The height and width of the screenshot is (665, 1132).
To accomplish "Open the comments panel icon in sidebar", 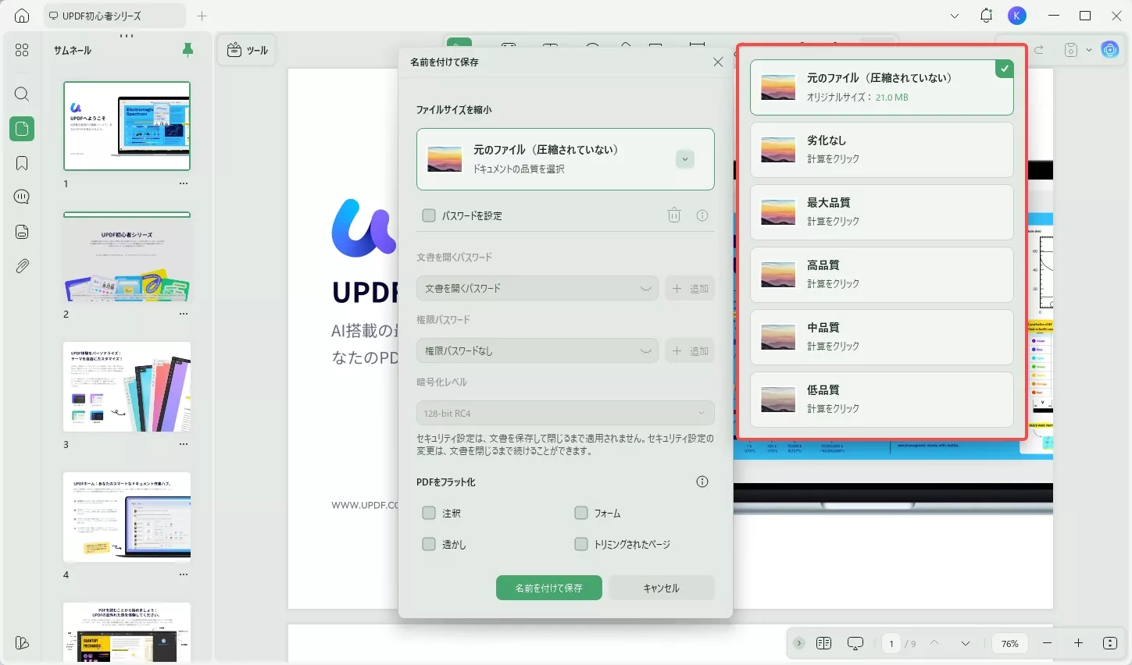I will click(22, 197).
